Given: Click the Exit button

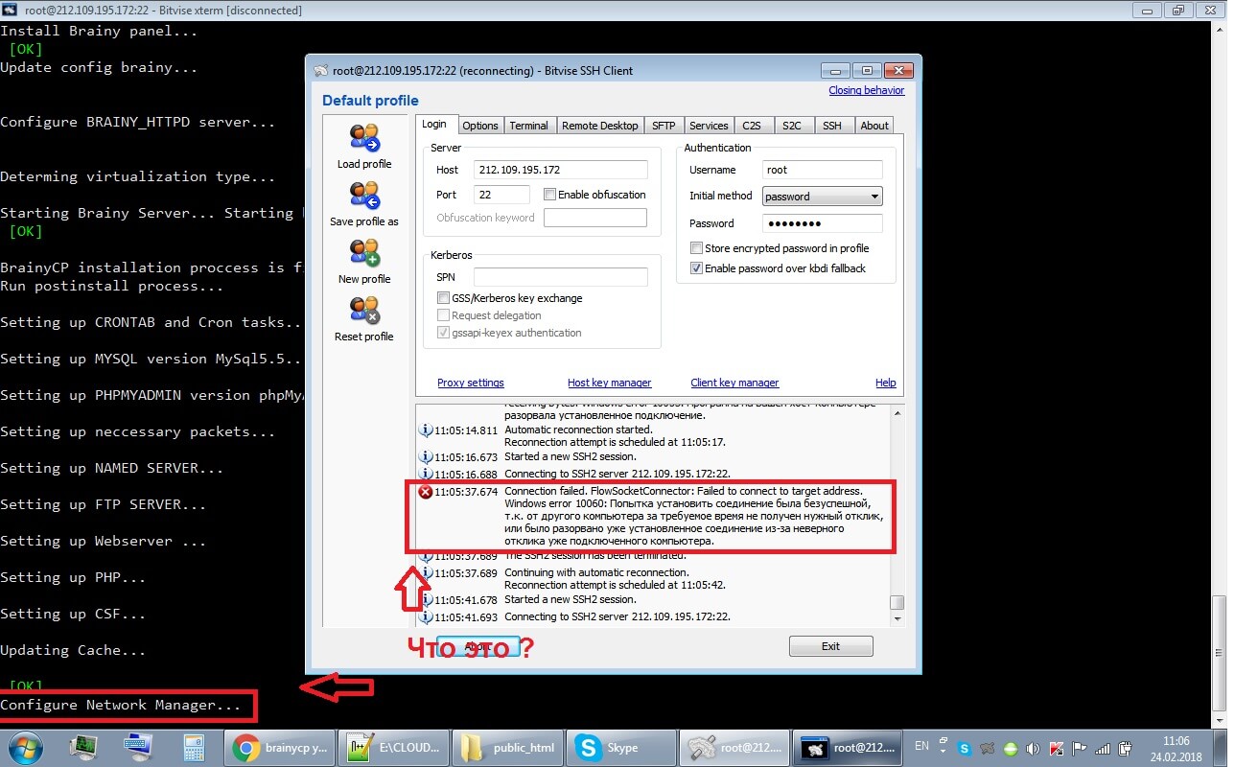Looking at the screenshot, I should pyautogui.click(x=830, y=646).
